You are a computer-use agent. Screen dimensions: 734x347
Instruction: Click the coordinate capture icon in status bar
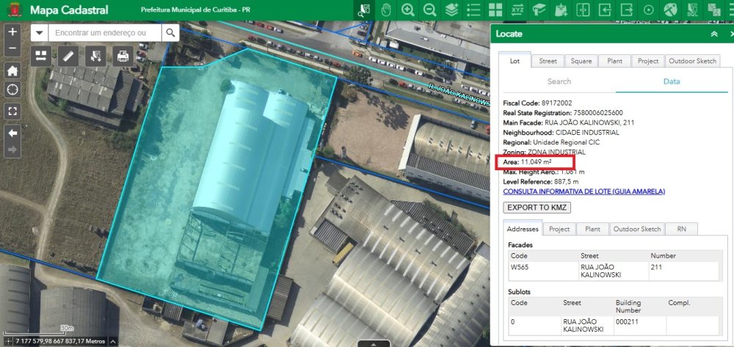(x=8, y=341)
